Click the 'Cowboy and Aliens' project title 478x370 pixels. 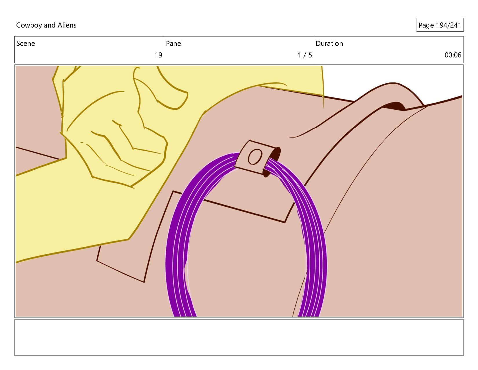[46, 25]
